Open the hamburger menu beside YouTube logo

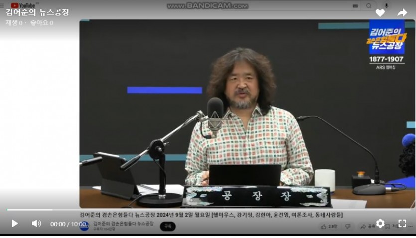pyautogui.click(x=2, y=5)
